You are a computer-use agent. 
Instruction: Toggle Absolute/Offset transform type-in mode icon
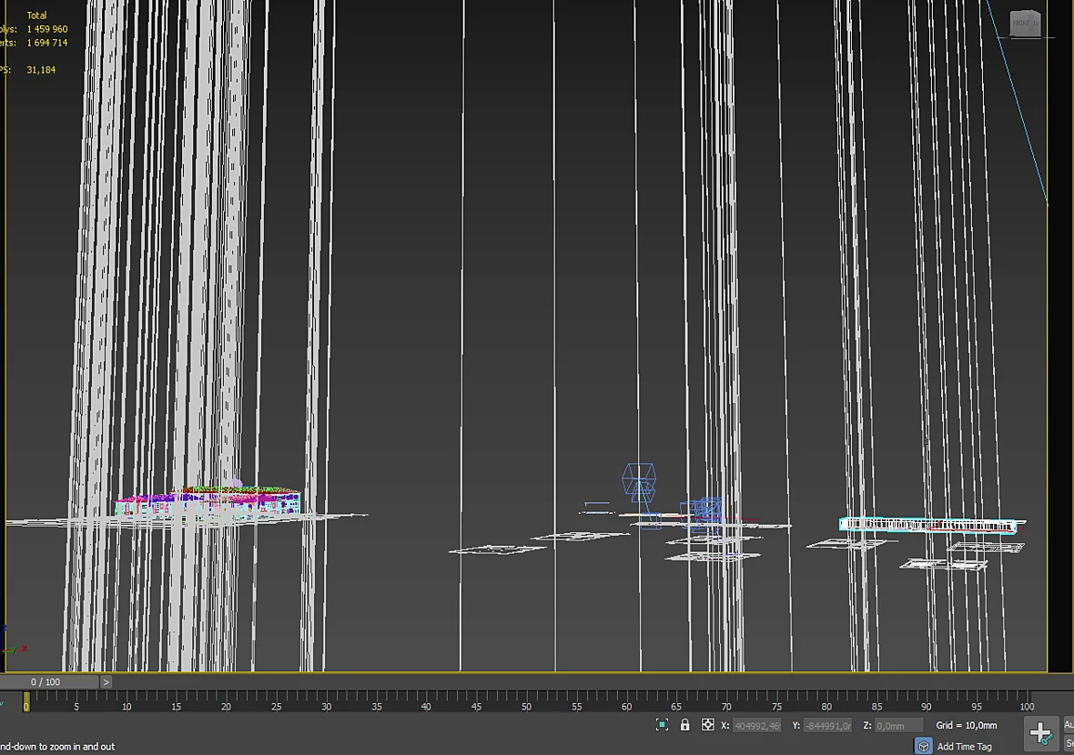[707, 725]
